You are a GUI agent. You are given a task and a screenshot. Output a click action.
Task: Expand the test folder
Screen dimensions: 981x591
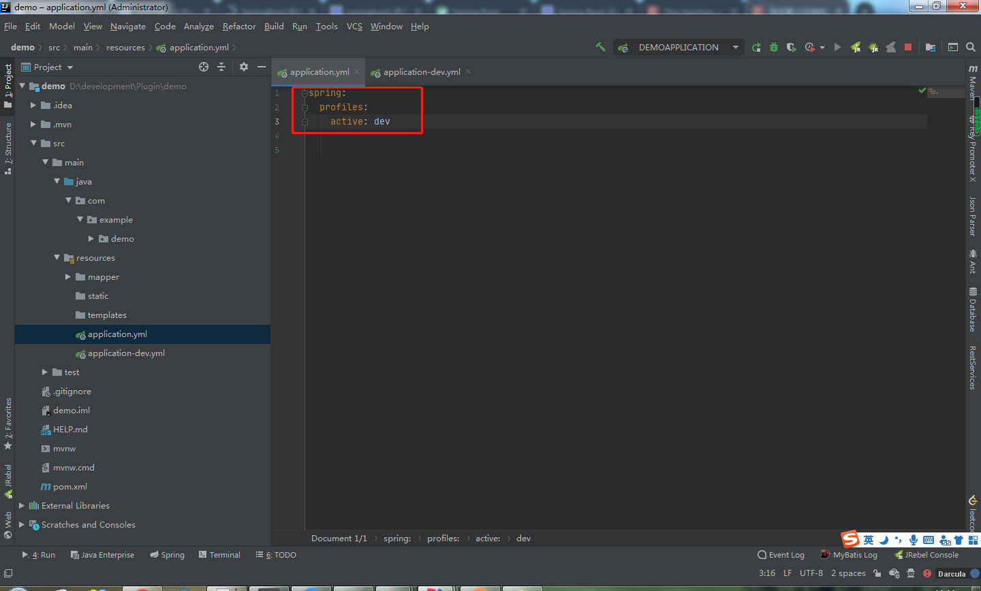(x=45, y=372)
